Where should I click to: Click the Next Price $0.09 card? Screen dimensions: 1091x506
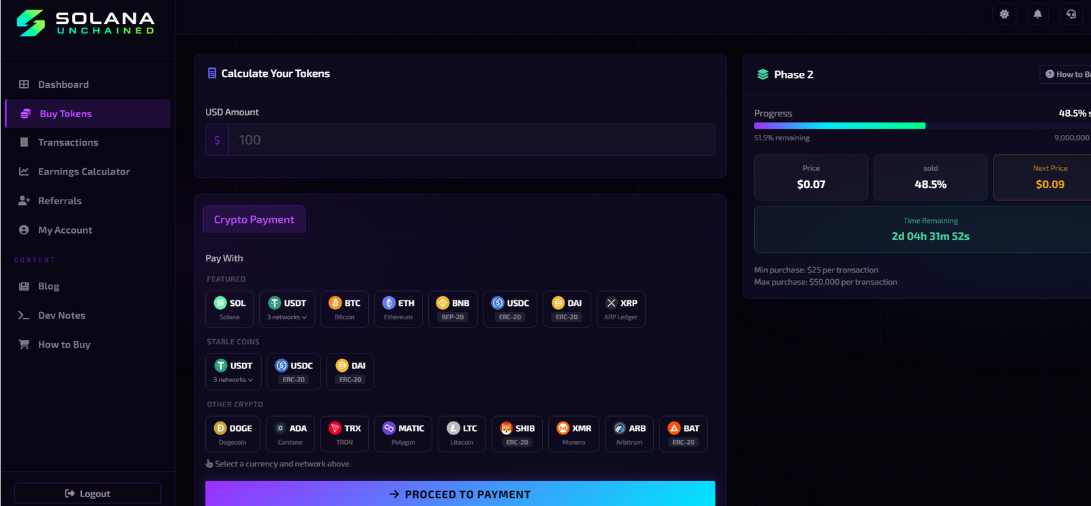1042,177
